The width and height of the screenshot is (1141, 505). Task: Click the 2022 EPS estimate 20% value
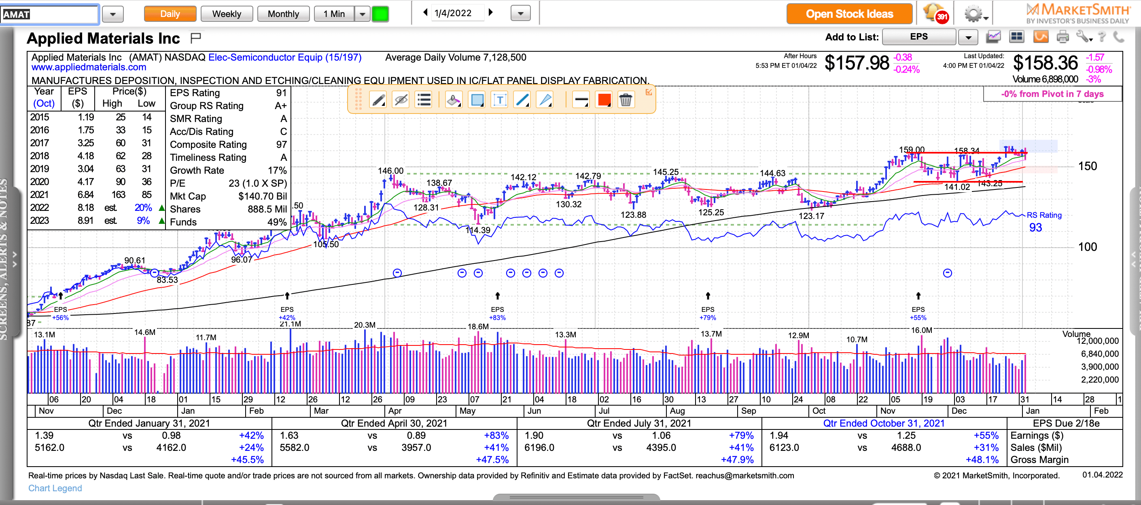click(x=143, y=207)
